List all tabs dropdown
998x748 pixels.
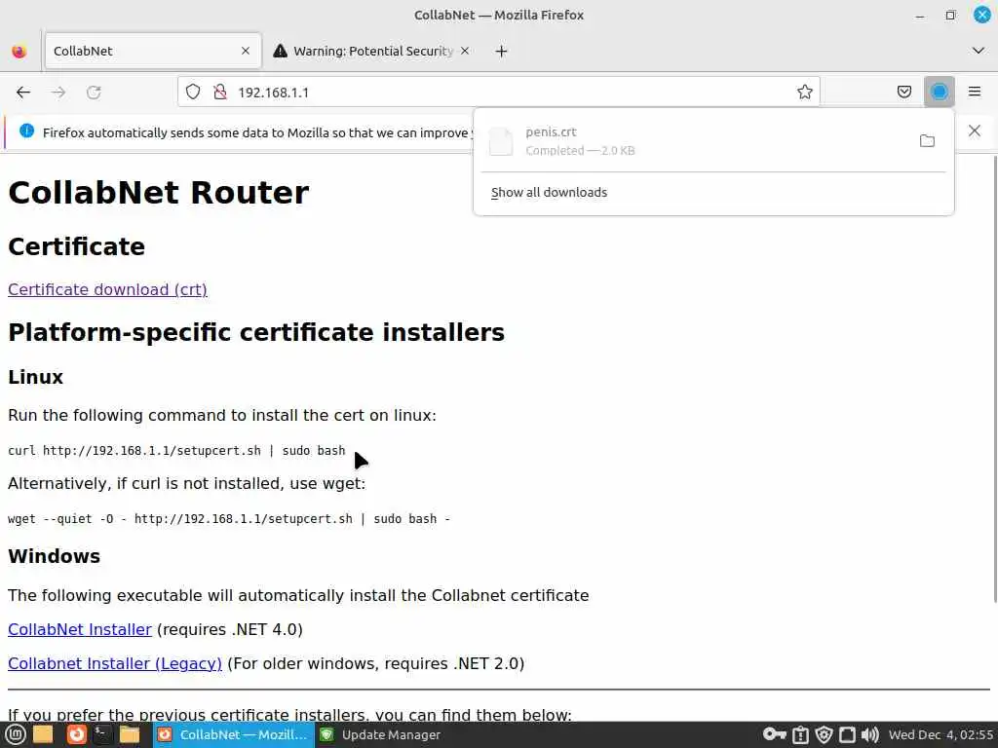(x=979, y=51)
